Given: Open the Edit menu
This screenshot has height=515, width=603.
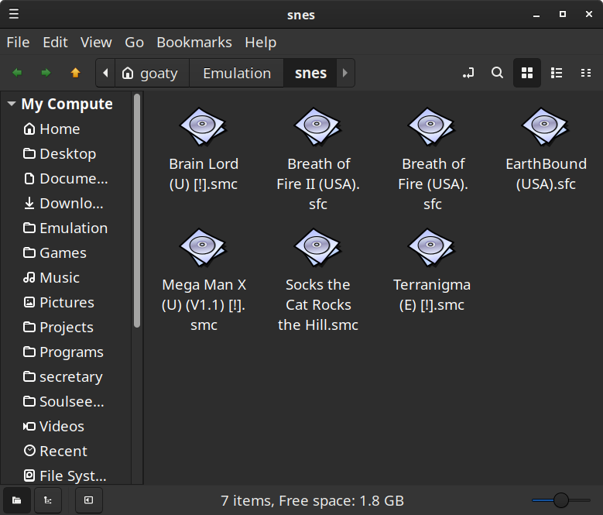Looking at the screenshot, I should (x=56, y=43).
